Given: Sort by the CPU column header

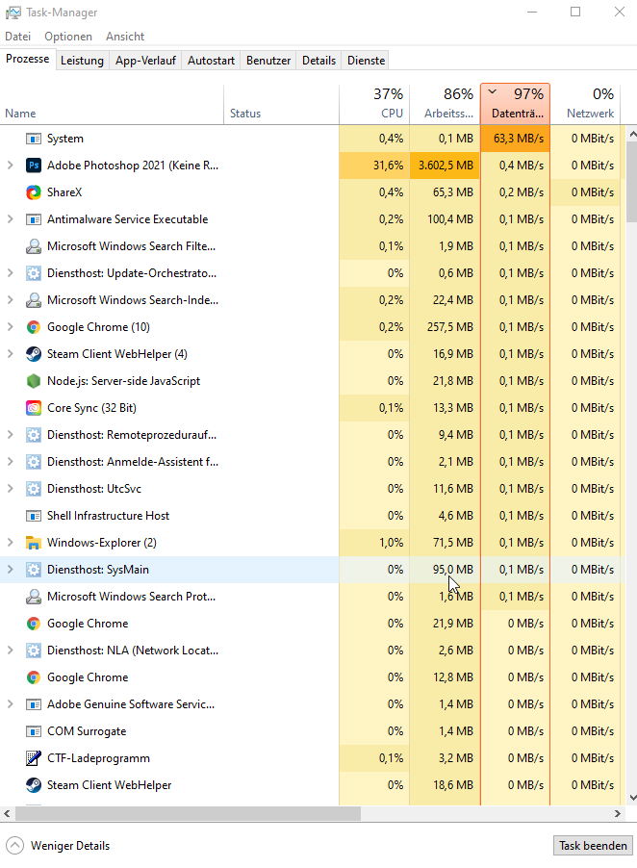Looking at the screenshot, I should pos(374,104).
